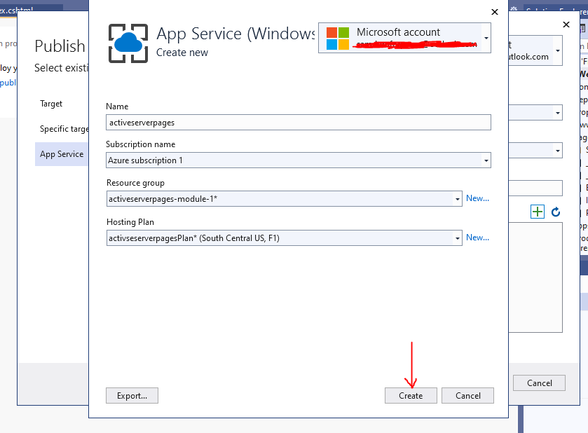Select the Target step in Publish window
Viewport: 588px width, 433px height.
[51, 104]
